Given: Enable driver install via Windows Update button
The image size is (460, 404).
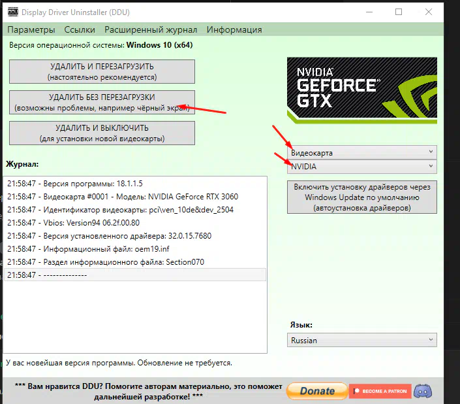Looking at the screenshot, I should [362, 197].
